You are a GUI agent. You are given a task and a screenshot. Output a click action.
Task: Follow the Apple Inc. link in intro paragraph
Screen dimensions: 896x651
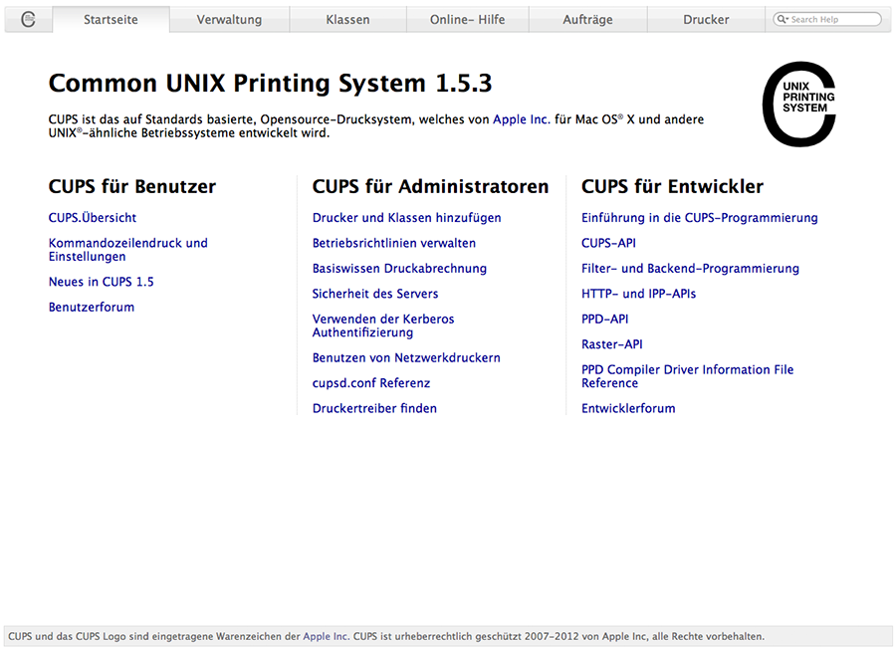(521, 119)
